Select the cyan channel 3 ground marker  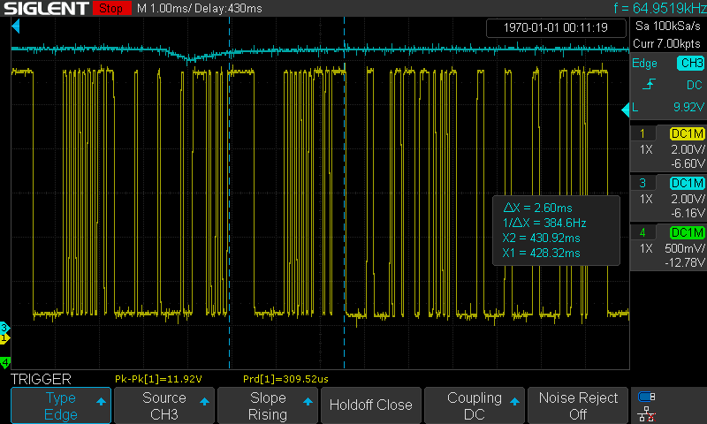click(4, 328)
